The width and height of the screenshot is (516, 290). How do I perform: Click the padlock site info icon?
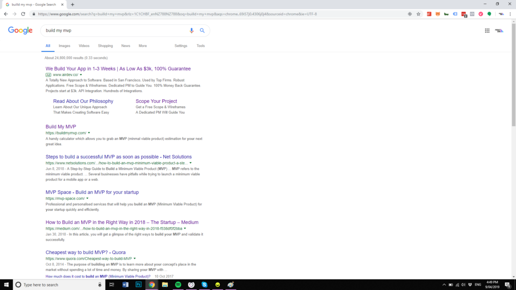(34, 14)
